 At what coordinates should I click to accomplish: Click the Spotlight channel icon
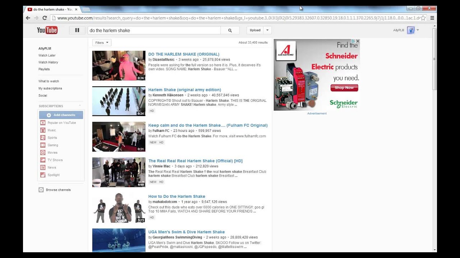click(x=43, y=175)
